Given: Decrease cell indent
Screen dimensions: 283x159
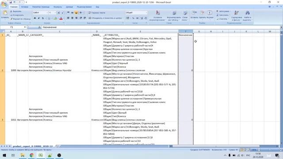Looking at the screenshot, I should tap(80, 18).
